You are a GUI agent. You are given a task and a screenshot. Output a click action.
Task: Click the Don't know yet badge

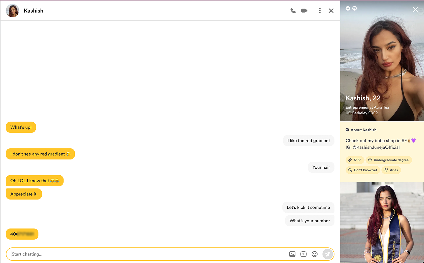point(363,170)
